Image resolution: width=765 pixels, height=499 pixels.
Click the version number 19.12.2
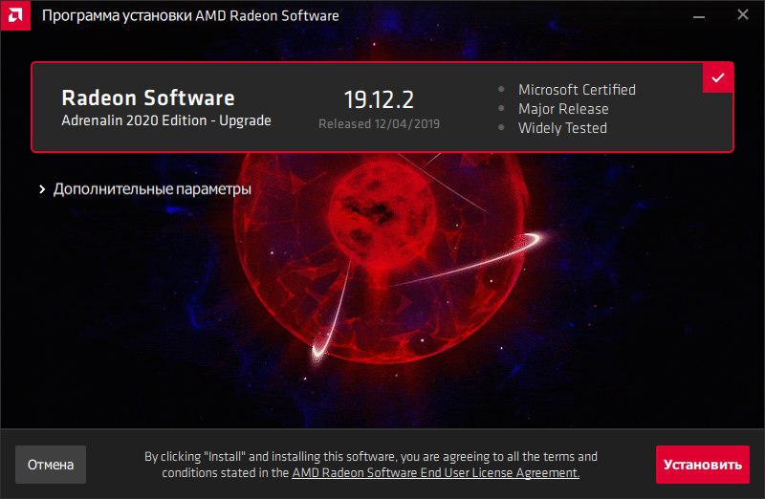coord(379,99)
